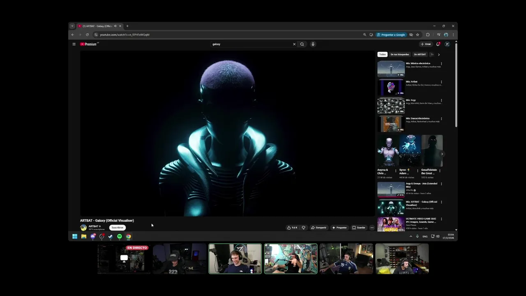Click Preguntar a Google button
This screenshot has width=526, height=296.
click(x=391, y=35)
